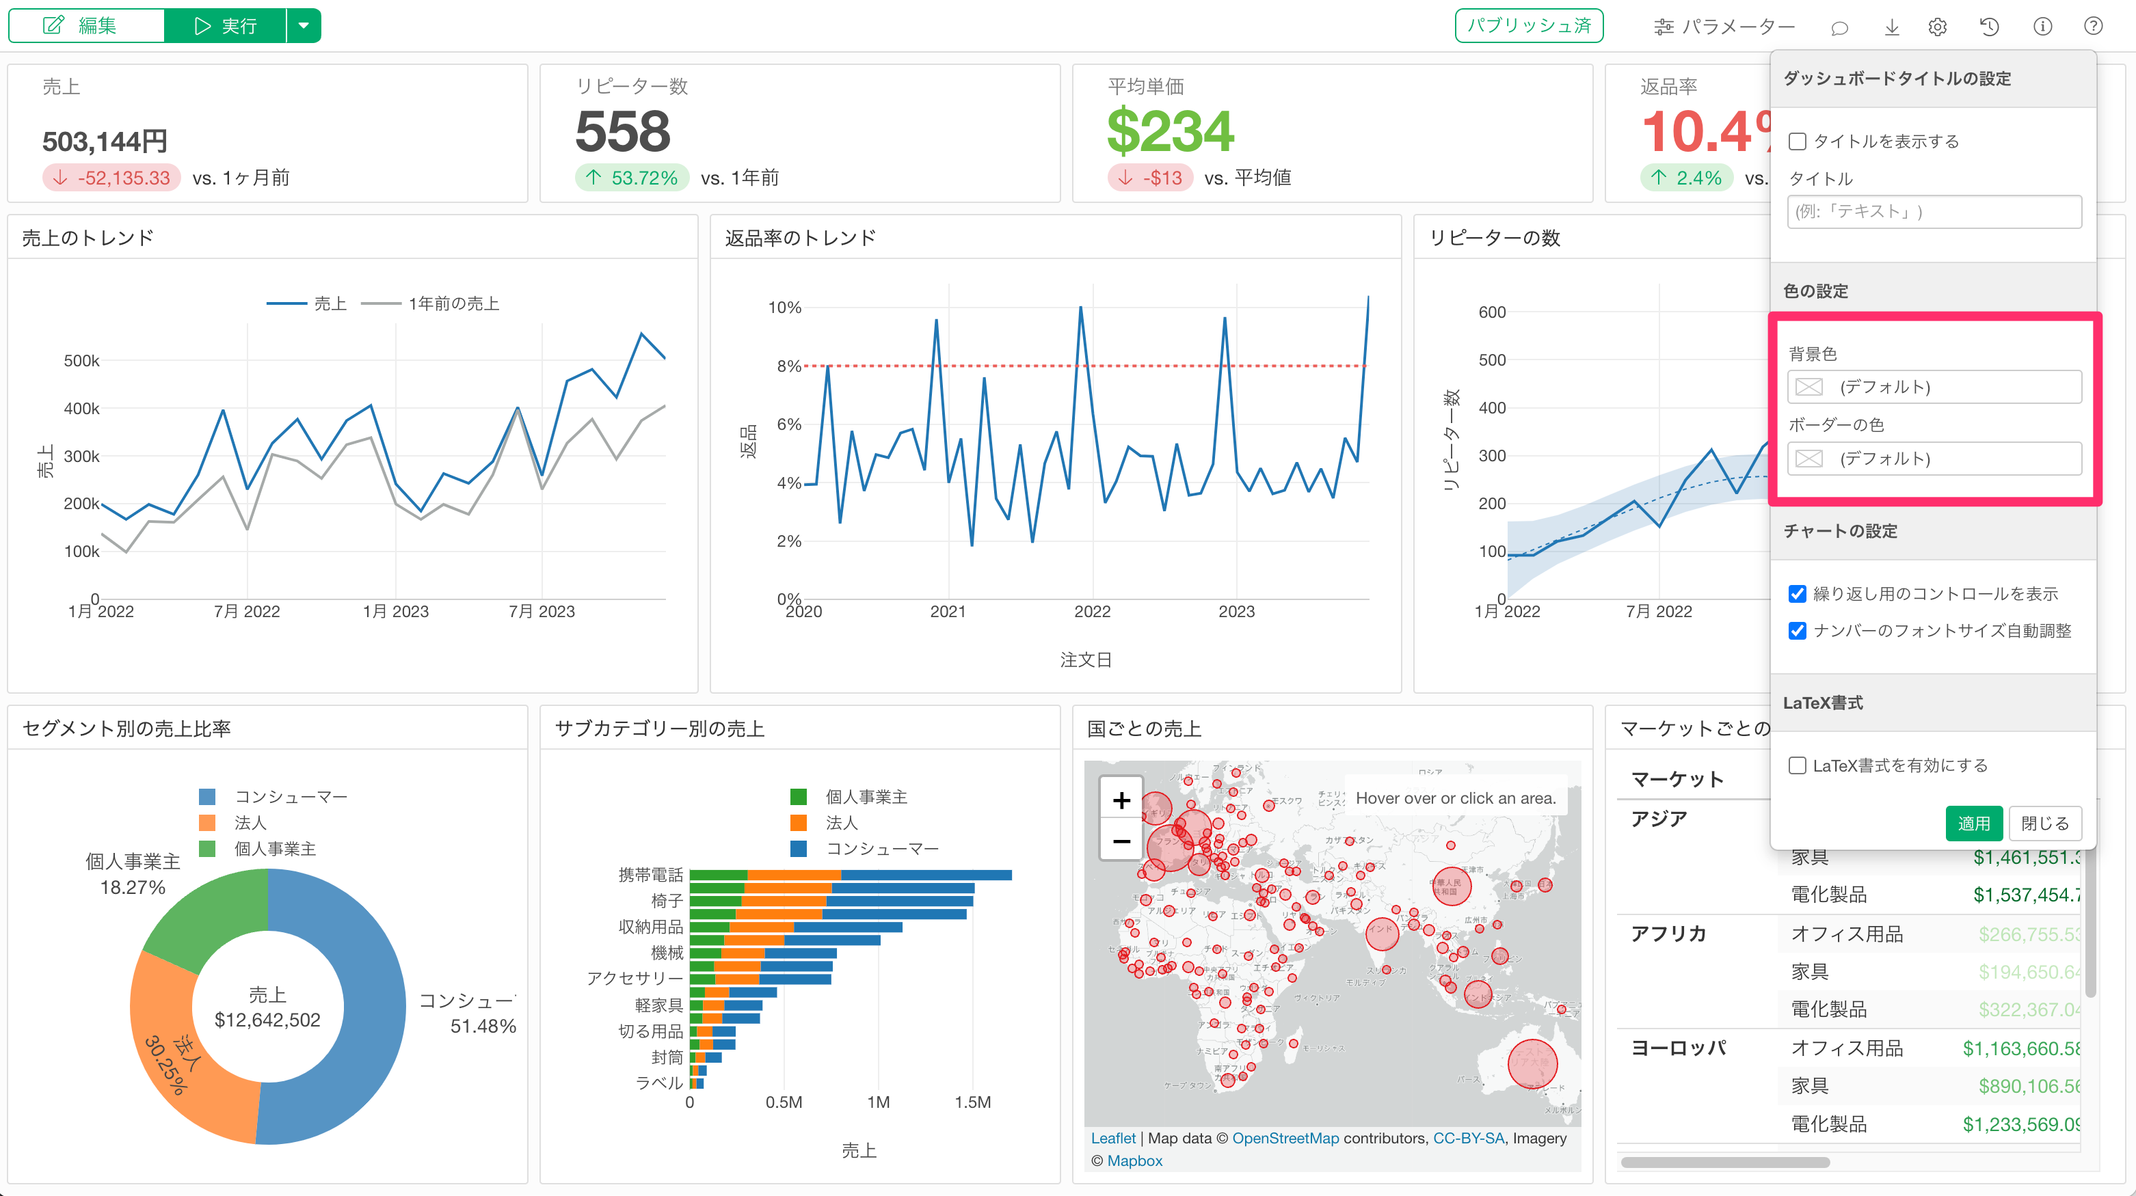
Task: Click the comment speech bubble icon
Action: (1839, 27)
